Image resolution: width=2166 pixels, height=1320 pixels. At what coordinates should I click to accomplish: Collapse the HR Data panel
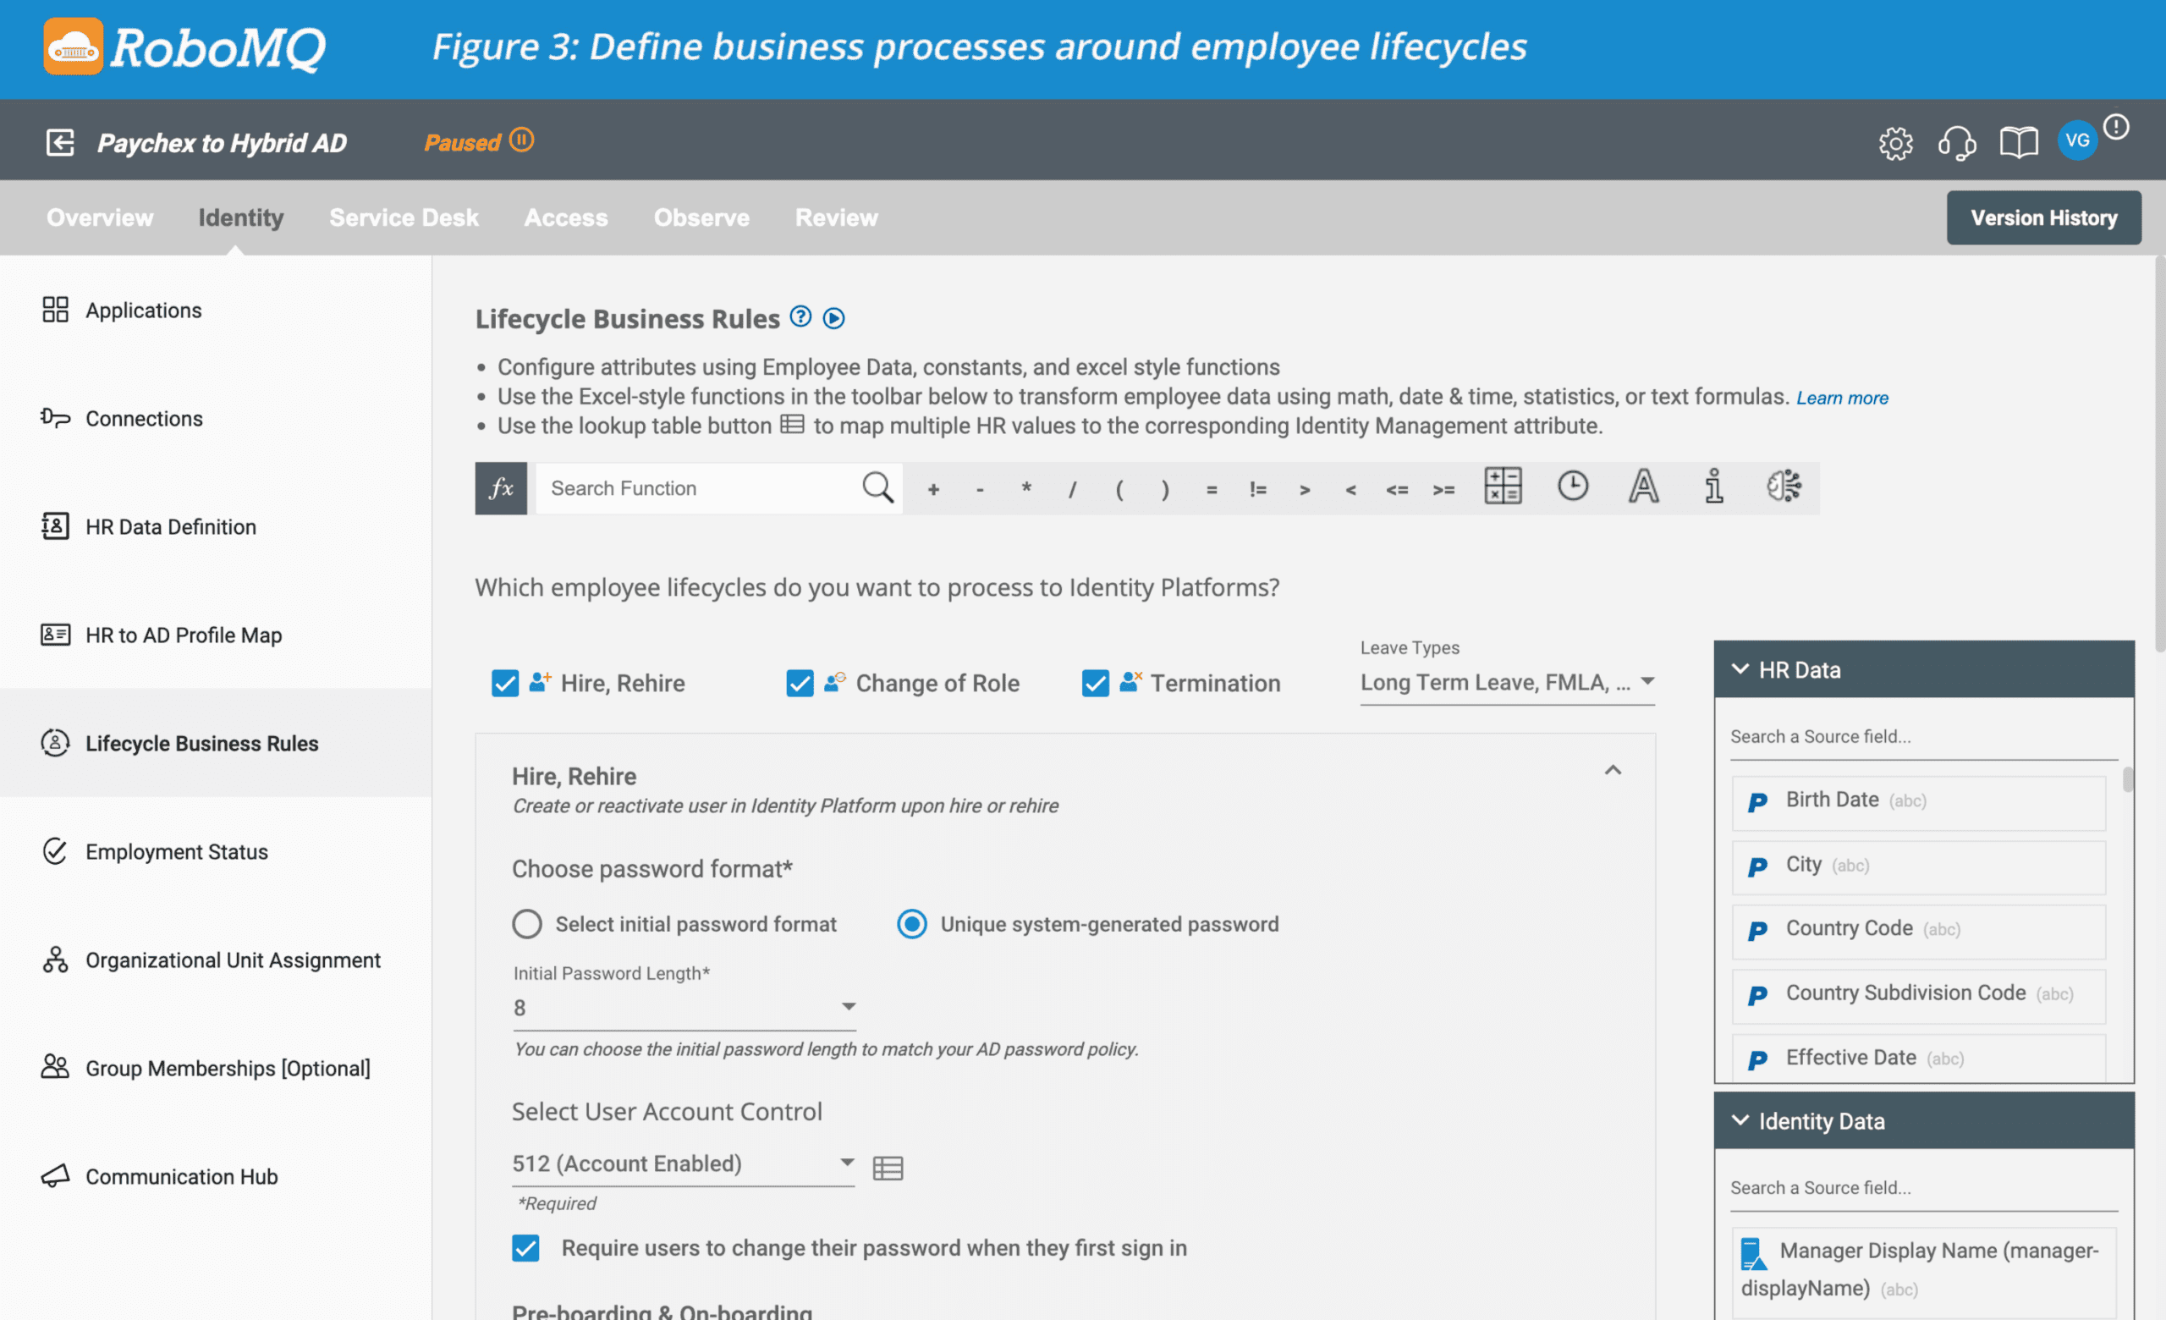(1740, 668)
